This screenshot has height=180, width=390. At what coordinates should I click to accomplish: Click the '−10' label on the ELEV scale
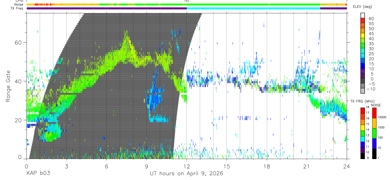click(371, 89)
